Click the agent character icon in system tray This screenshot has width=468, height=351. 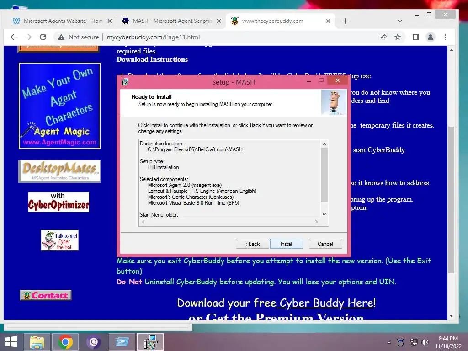[400, 342]
